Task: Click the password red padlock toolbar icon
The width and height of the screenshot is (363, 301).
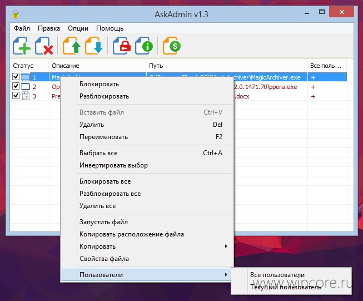Action: tap(122, 46)
